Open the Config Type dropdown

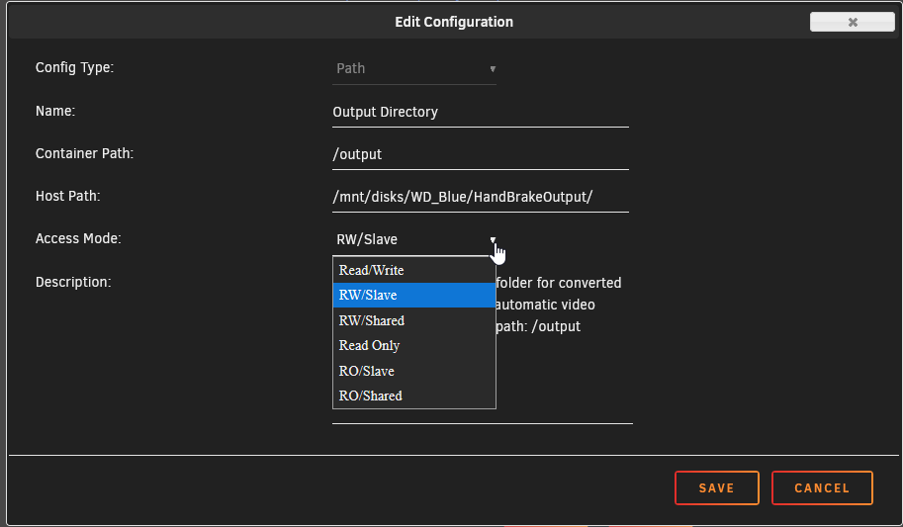(414, 68)
